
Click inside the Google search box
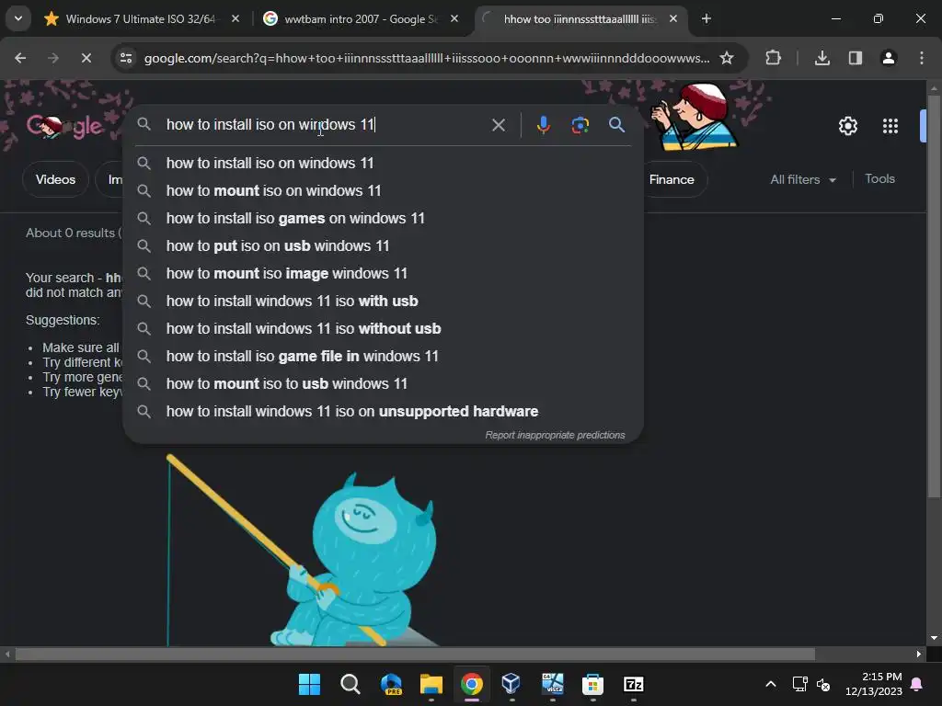(x=325, y=124)
